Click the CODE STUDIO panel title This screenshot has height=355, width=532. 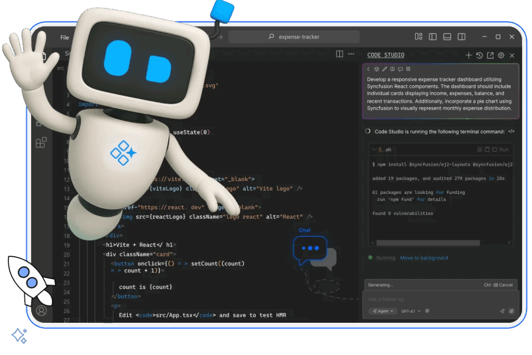[386, 55]
